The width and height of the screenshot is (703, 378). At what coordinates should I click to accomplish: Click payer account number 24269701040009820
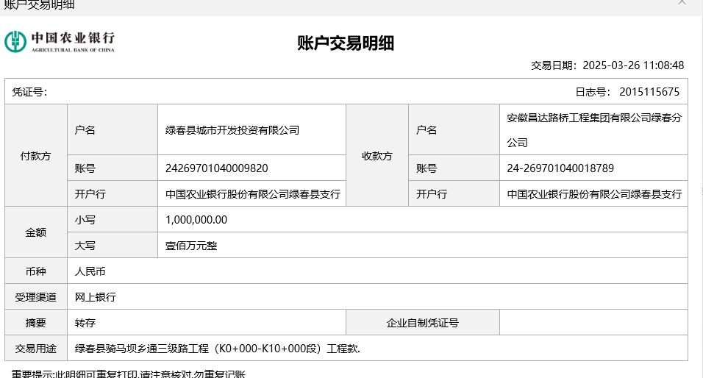(x=217, y=168)
